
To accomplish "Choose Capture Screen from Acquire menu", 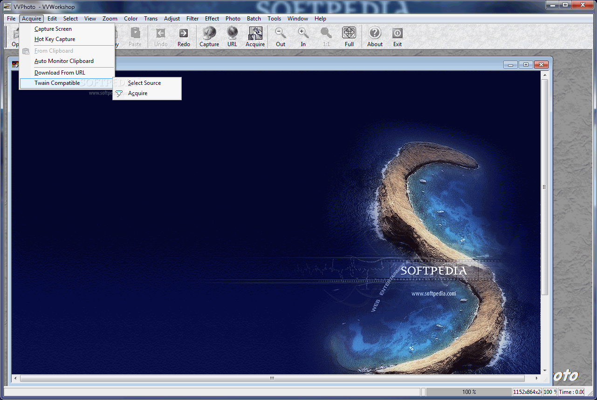I will point(67,29).
